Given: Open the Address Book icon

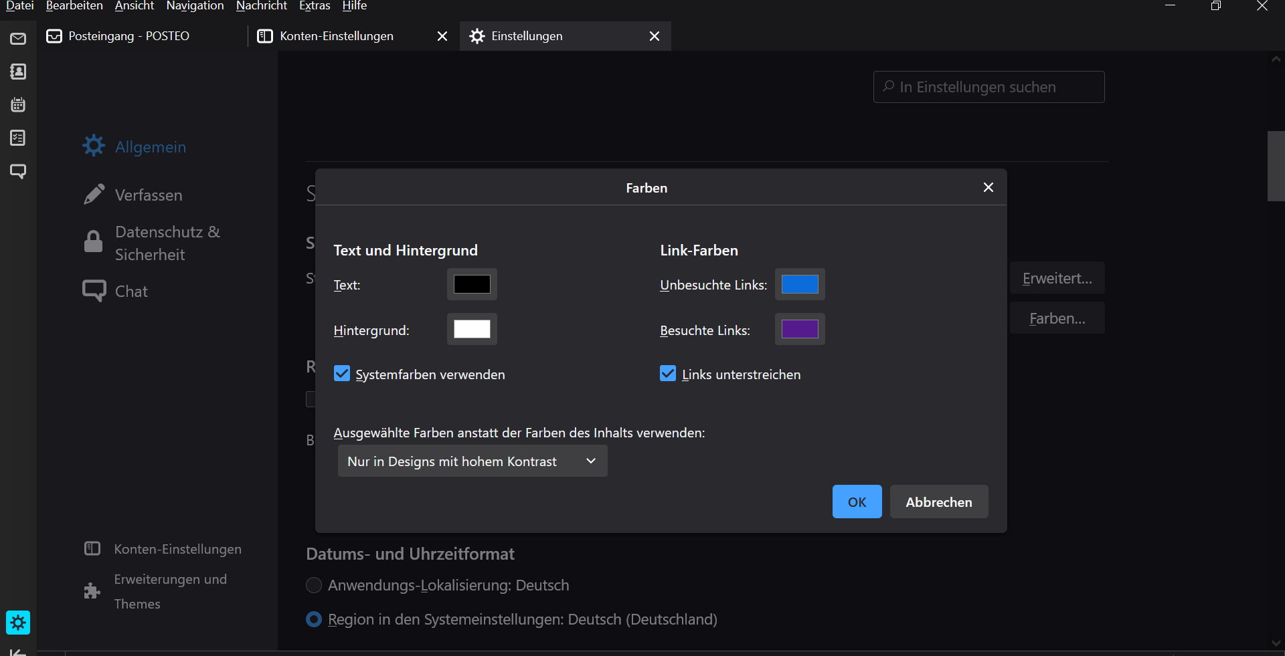Looking at the screenshot, I should [x=18, y=72].
